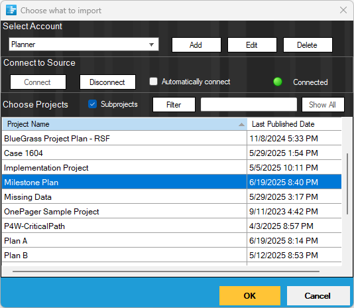Click the Filter button

[174, 104]
